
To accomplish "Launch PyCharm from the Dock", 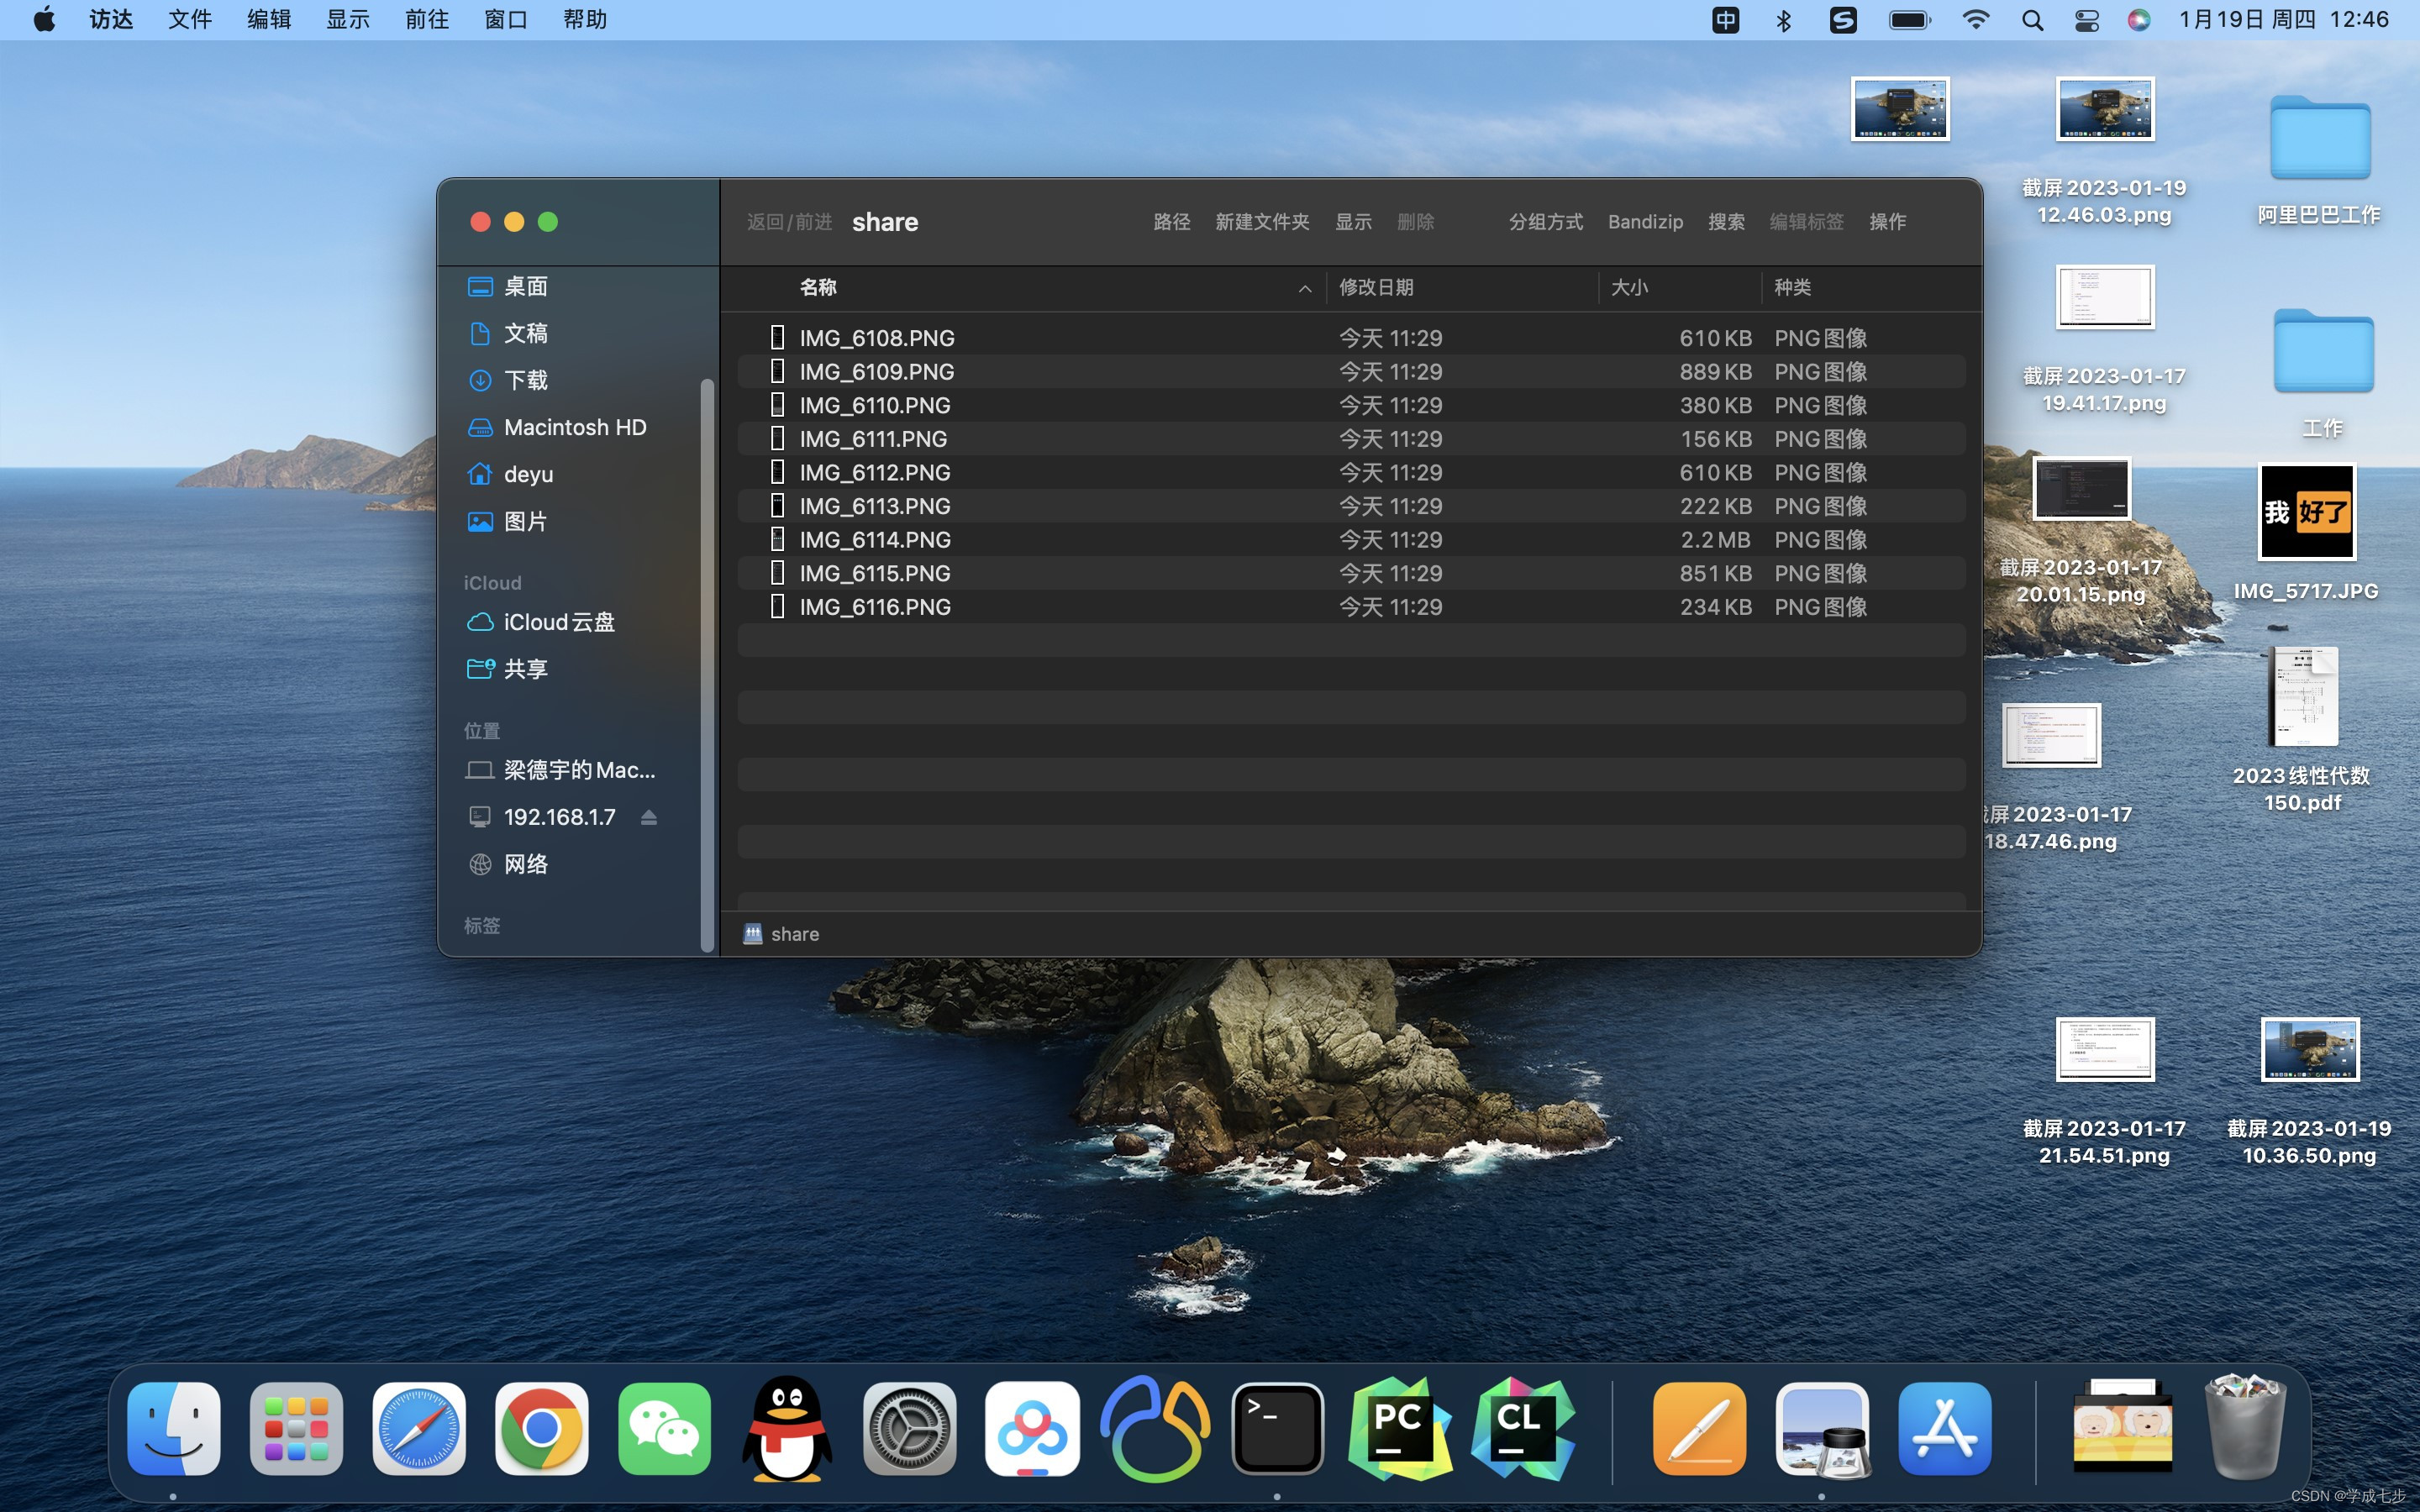I will (1399, 1428).
